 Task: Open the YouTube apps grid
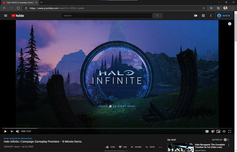click(x=203, y=16)
